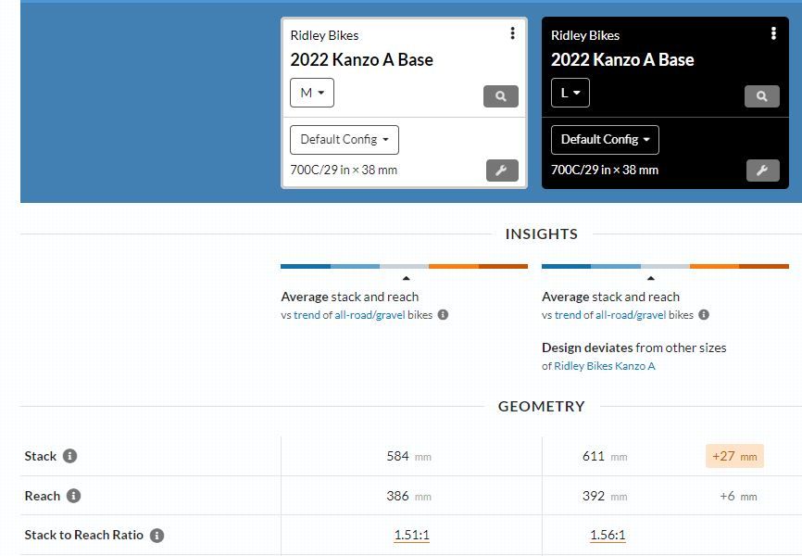The width and height of the screenshot is (802, 556).
Task: Click insight scale bar under M bike
Action: pyautogui.click(x=404, y=267)
